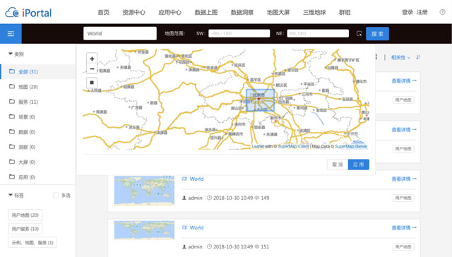This screenshot has width=452, height=257.
Task: Click 用户地图 tag on World 149 card
Action: coord(403,198)
